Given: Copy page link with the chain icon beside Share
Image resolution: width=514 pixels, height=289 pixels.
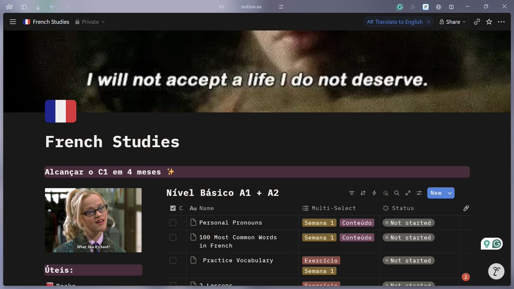Looking at the screenshot, I should 477,22.
